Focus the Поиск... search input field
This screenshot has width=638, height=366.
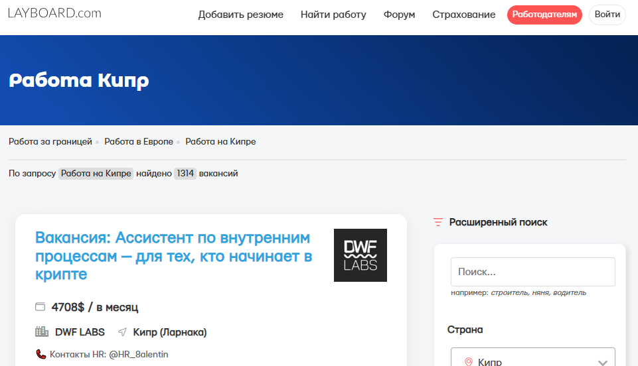click(532, 272)
